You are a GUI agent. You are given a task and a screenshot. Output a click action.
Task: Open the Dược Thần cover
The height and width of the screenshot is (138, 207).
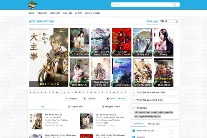[122, 73]
